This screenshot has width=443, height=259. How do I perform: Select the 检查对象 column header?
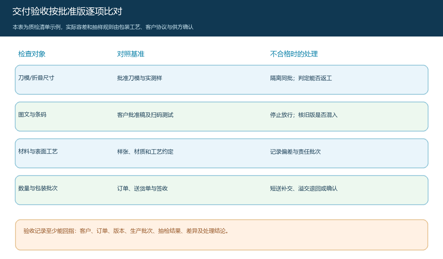click(32, 54)
